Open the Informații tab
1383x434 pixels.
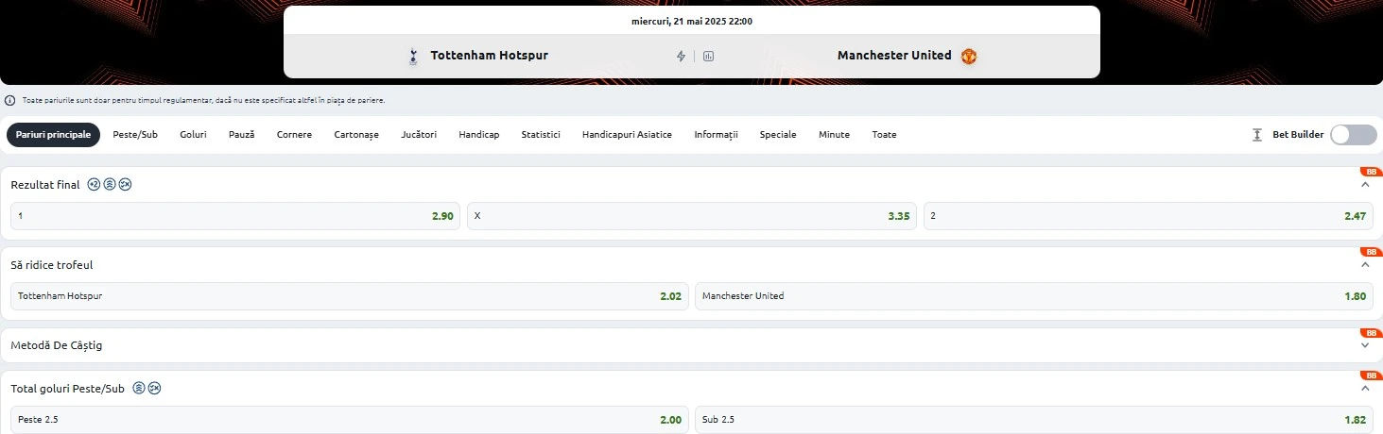tap(716, 135)
